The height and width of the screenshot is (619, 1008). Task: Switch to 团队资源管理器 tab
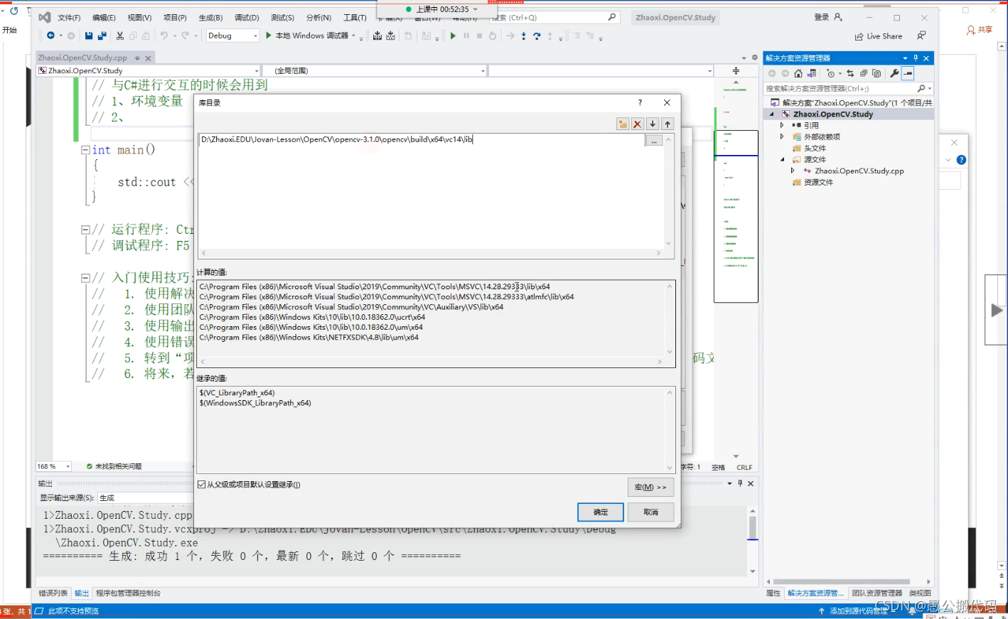pos(877,593)
